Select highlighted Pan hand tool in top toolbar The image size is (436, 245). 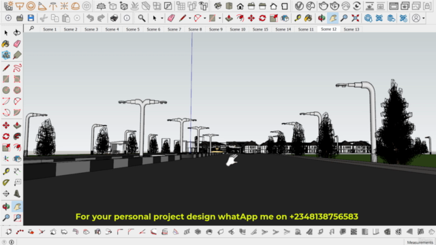point(333,18)
